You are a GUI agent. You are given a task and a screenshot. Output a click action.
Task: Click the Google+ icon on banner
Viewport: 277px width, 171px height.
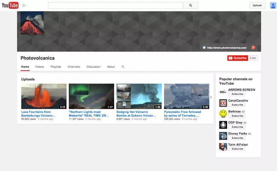pyautogui.click(x=253, y=47)
